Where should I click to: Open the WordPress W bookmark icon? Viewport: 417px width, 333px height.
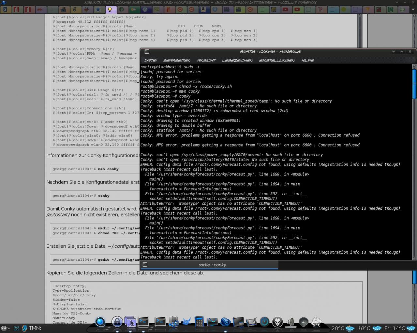tap(145, 9)
